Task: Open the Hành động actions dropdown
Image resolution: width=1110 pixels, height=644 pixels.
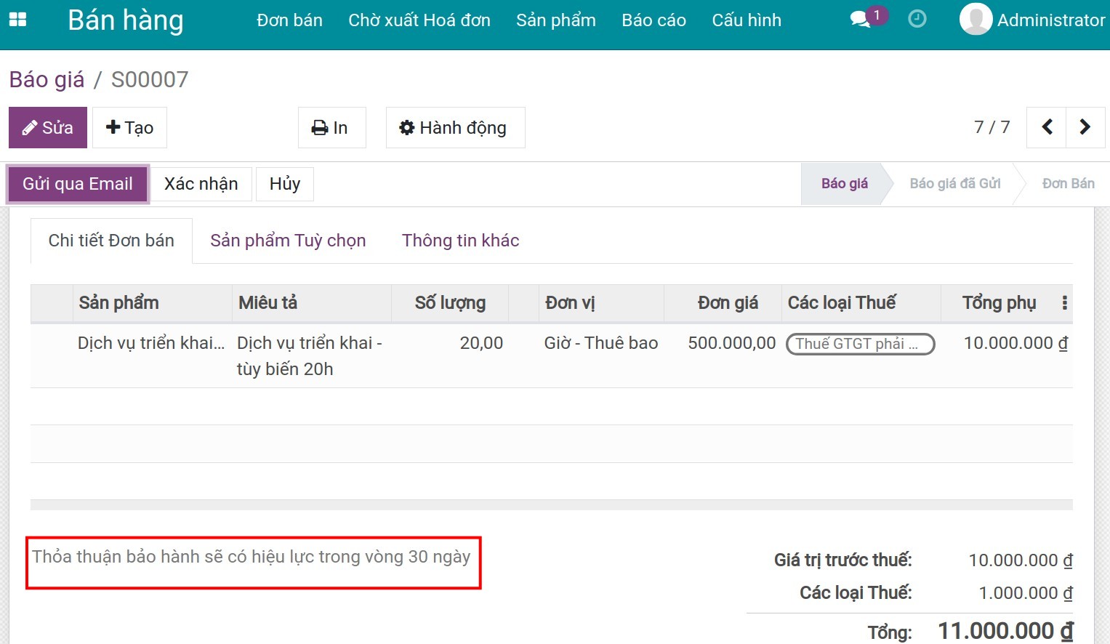Action: pos(455,128)
